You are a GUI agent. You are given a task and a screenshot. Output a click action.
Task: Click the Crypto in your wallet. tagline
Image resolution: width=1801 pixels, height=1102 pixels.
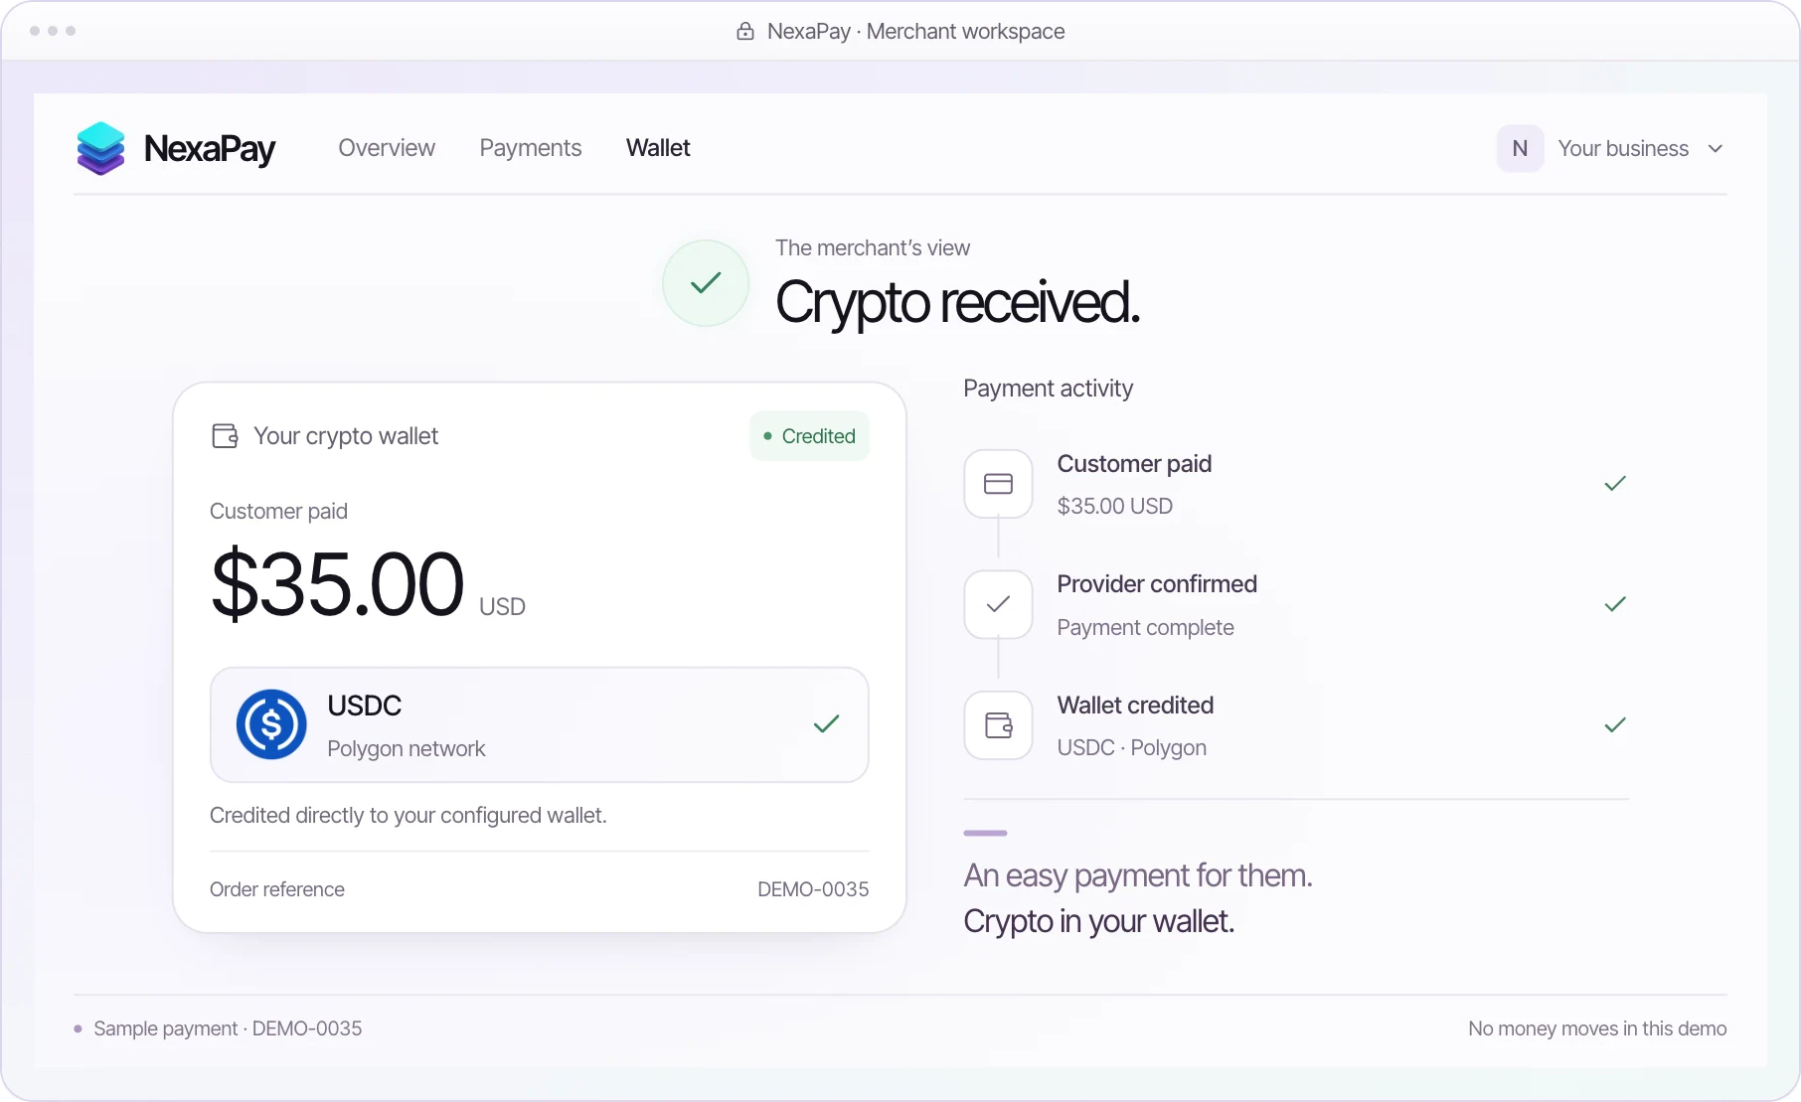coord(1098,922)
